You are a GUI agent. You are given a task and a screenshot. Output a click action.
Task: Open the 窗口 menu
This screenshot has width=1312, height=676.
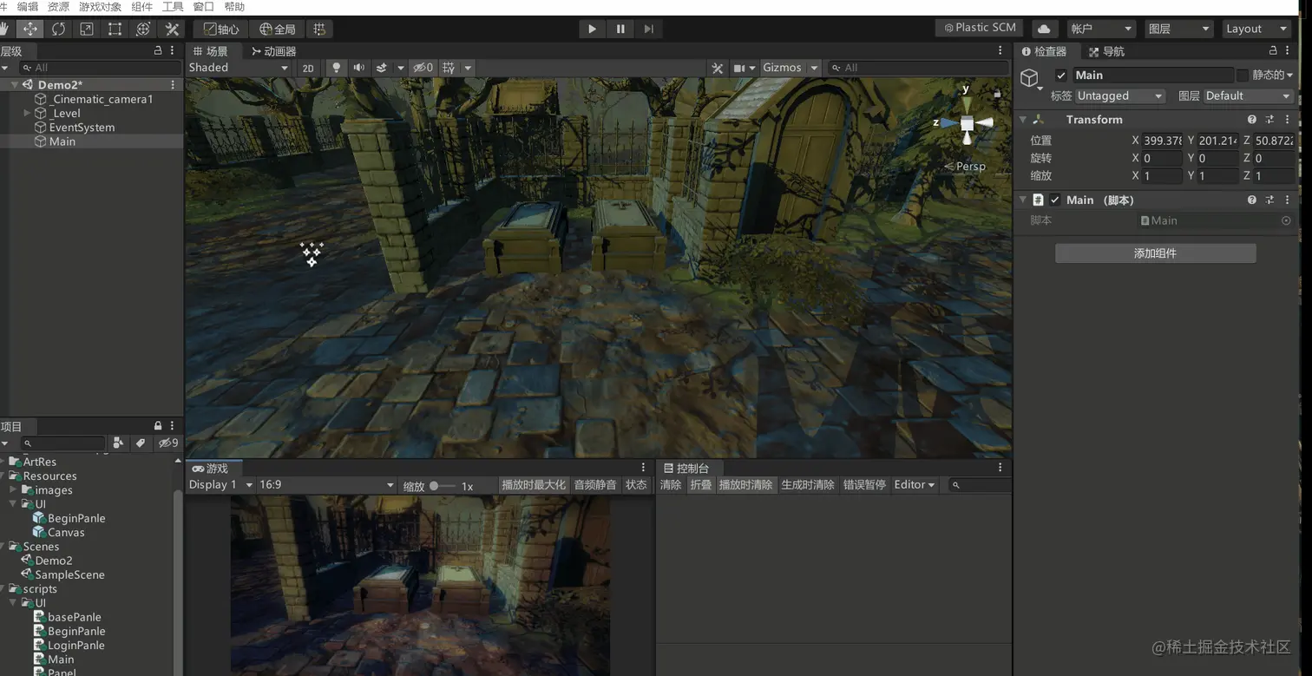pyautogui.click(x=203, y=7)
